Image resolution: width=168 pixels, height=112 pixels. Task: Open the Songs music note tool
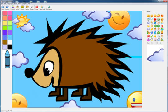pyautogui.click(x=32, y=7)
